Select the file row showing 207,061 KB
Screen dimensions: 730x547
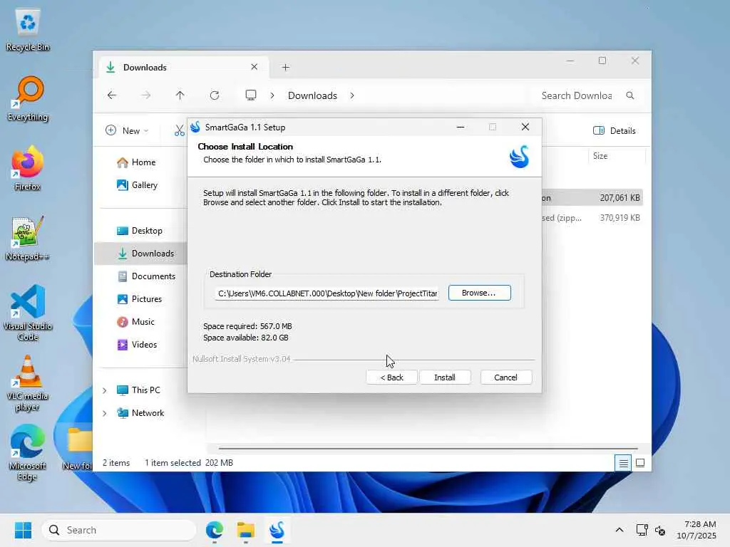(592, 198)
